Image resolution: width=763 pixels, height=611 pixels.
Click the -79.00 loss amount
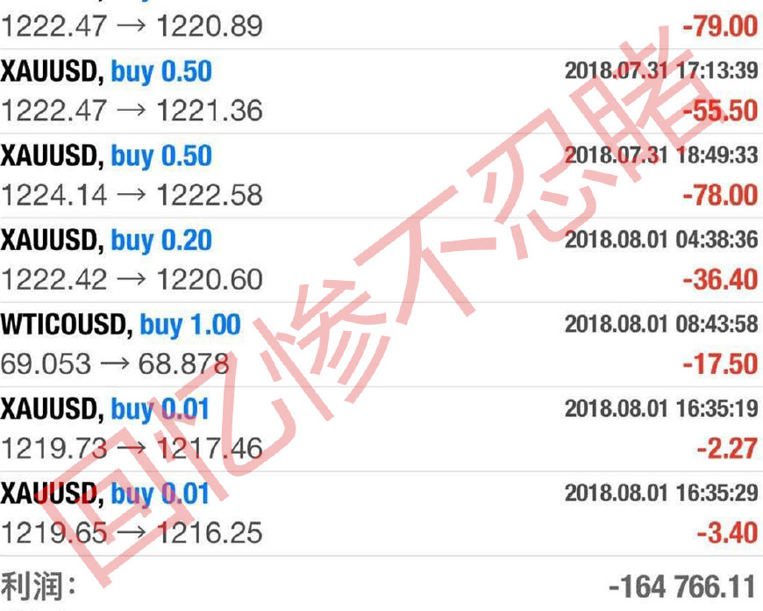tap(720, 25)
